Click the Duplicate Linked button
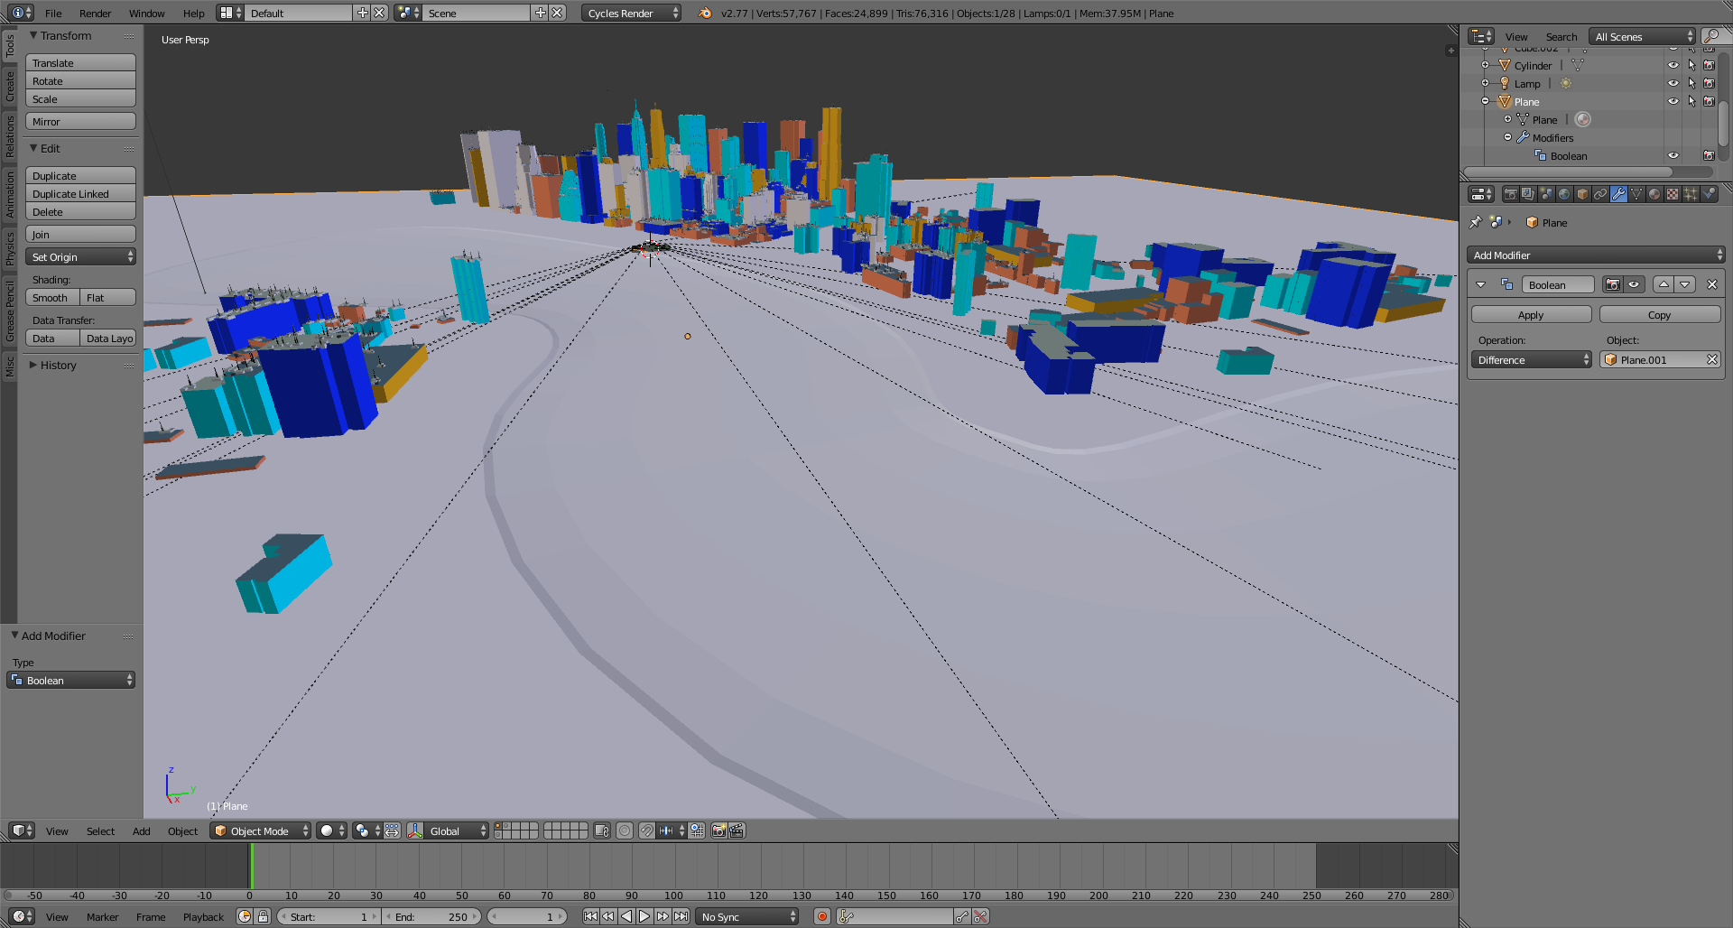Image resolution: width=1733 pixels, height=928 pixels. (x=80, y=193)
